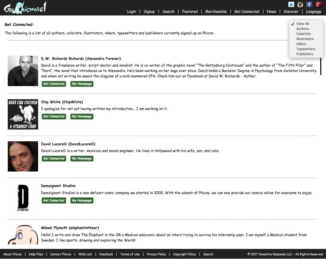Click the D.W. Richards Richards name heading
The image size is (326, 259).
tap(81, 59)
